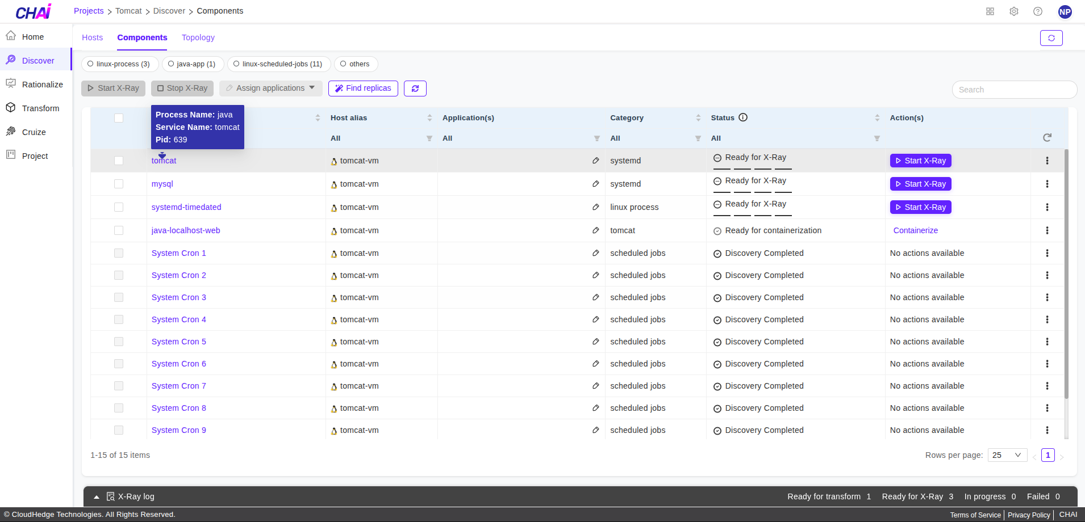Switch to the Topology tab
Image resolution: width=1085 pixels, height=522 pixels.
(x=198, y=37)
